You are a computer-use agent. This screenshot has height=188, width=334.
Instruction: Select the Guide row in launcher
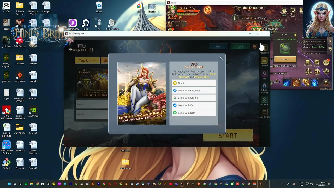(x=92, y=114)
